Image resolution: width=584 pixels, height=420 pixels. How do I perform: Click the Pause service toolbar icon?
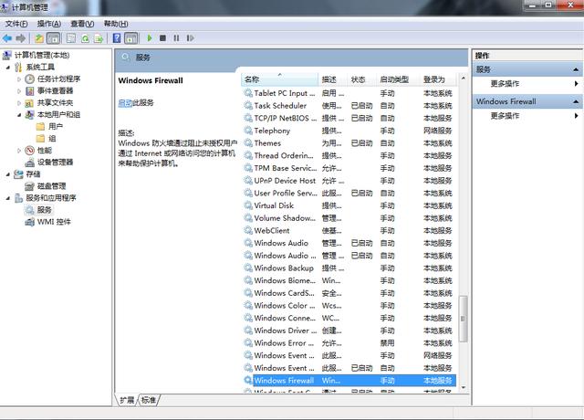coord(176,38)
